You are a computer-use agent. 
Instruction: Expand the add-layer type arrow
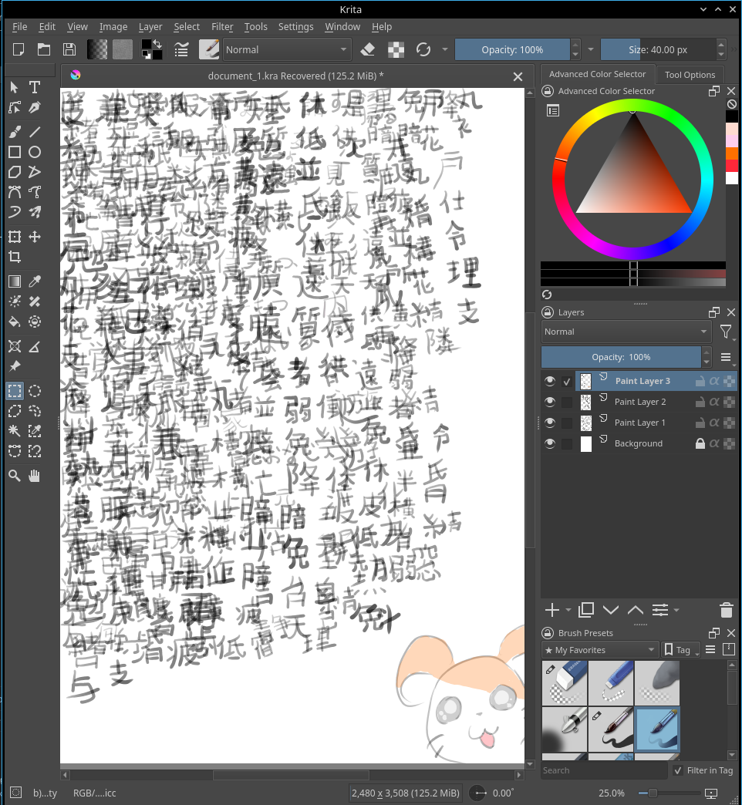[568, 610]
